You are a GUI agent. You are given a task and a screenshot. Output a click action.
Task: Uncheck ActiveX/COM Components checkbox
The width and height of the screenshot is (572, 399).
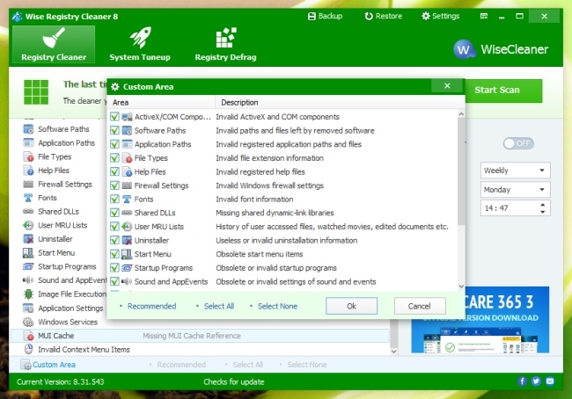pos(114,117)
